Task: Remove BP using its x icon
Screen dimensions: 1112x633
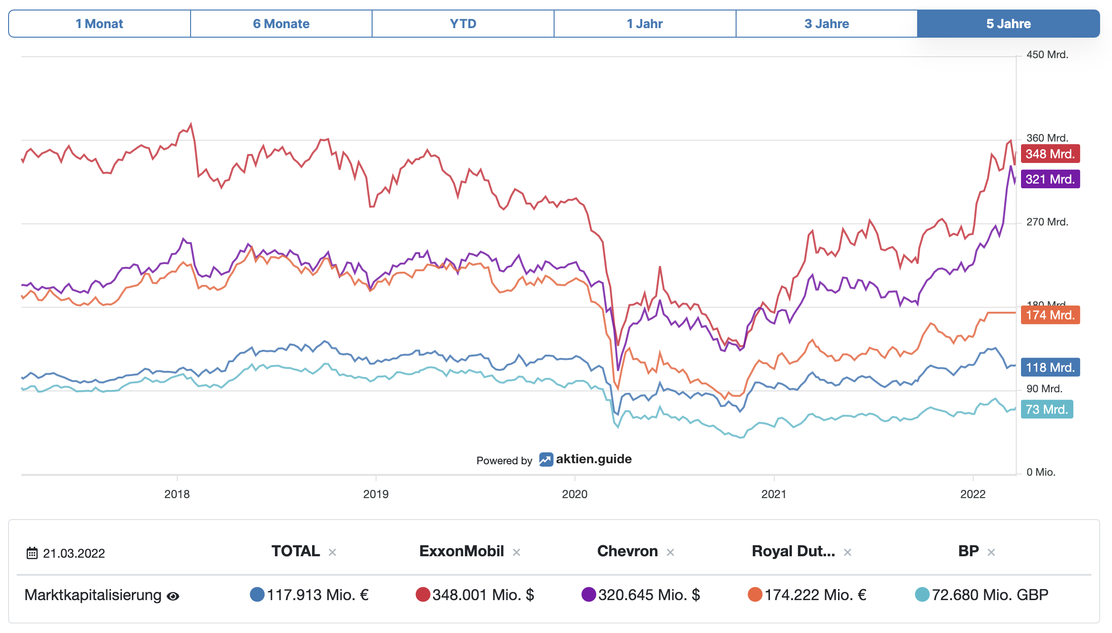Action: (x=991, y=552)
